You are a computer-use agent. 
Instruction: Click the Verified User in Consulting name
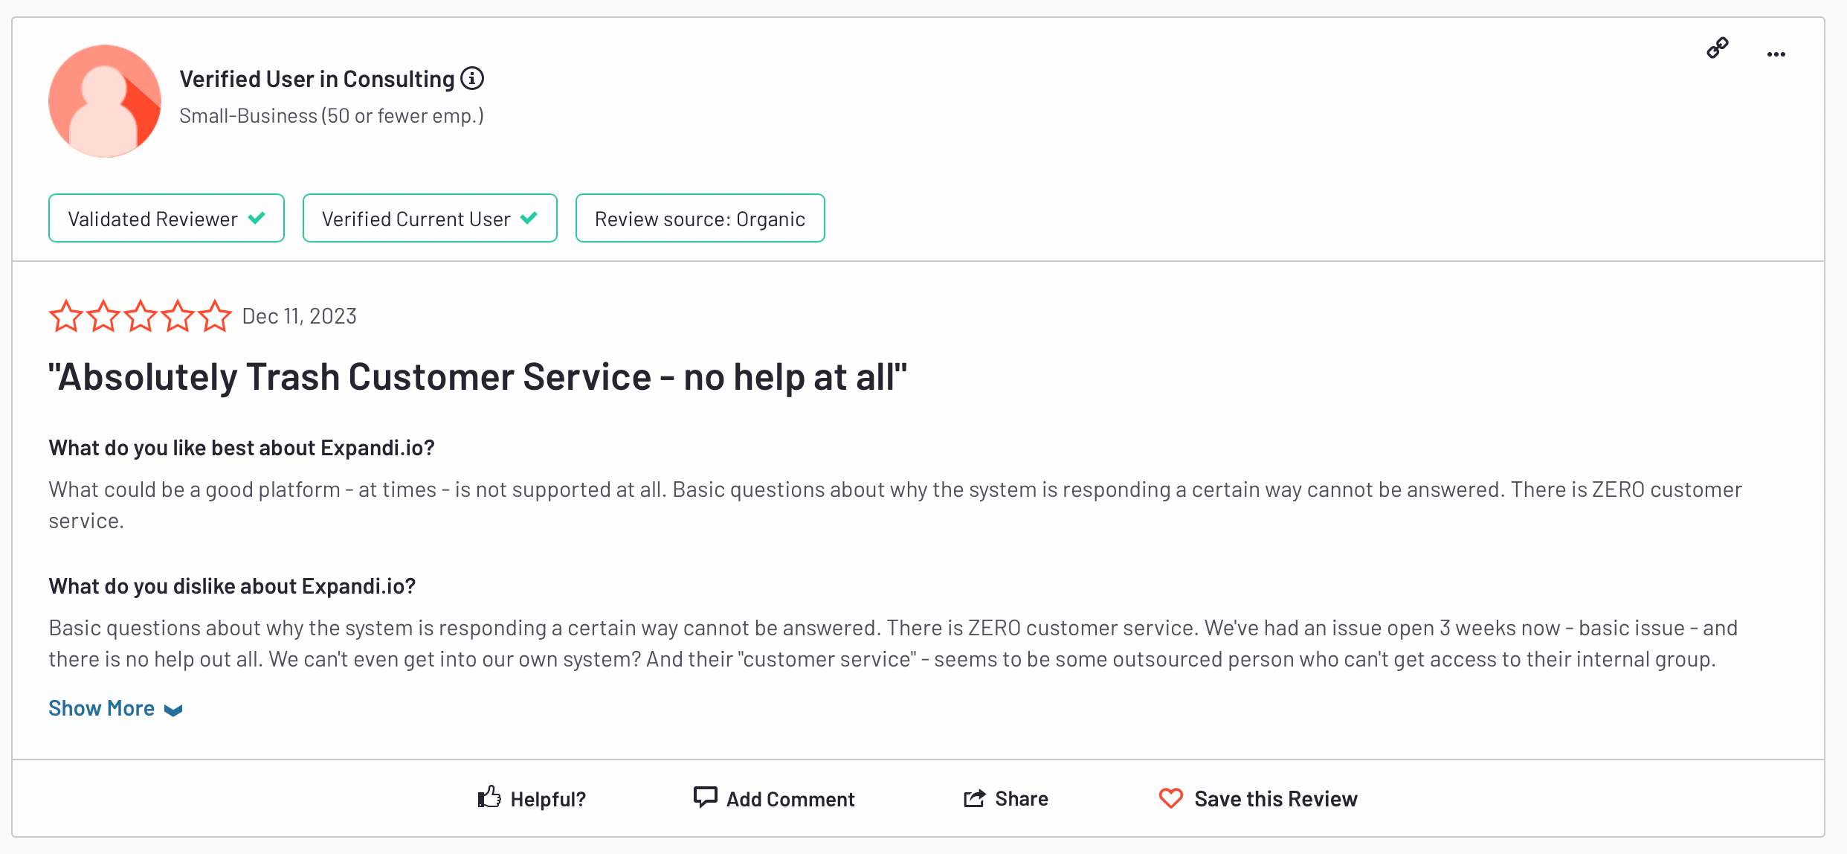[x=317, y=79]
